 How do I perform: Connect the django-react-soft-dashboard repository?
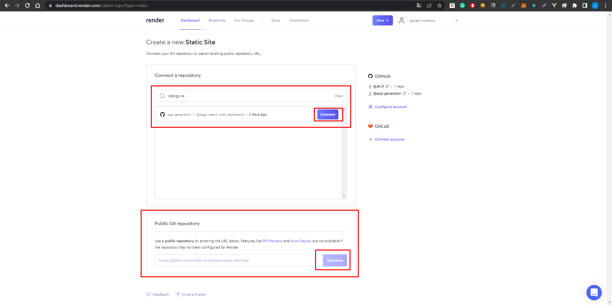pos(328,114)
